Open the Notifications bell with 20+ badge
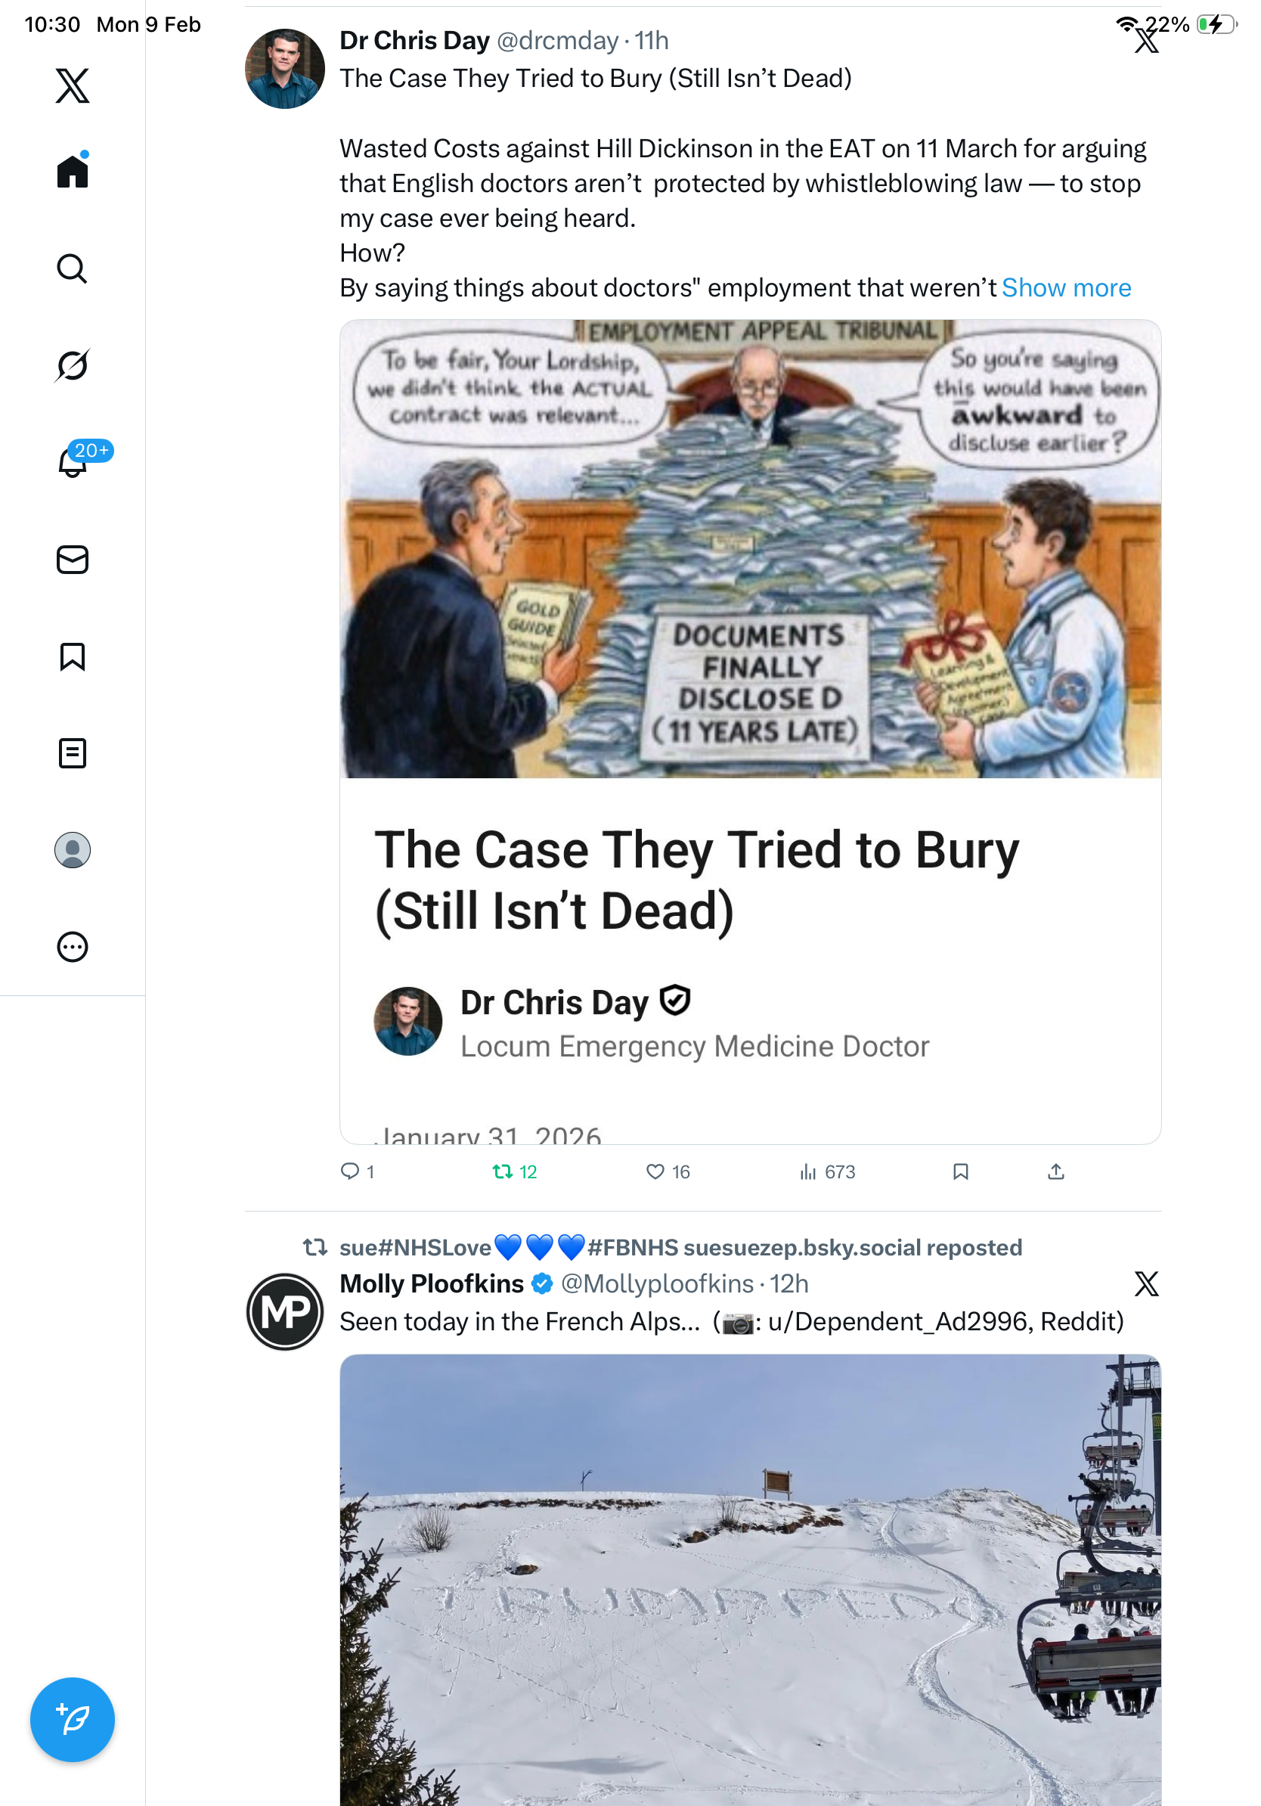 (x=74, y=463)
